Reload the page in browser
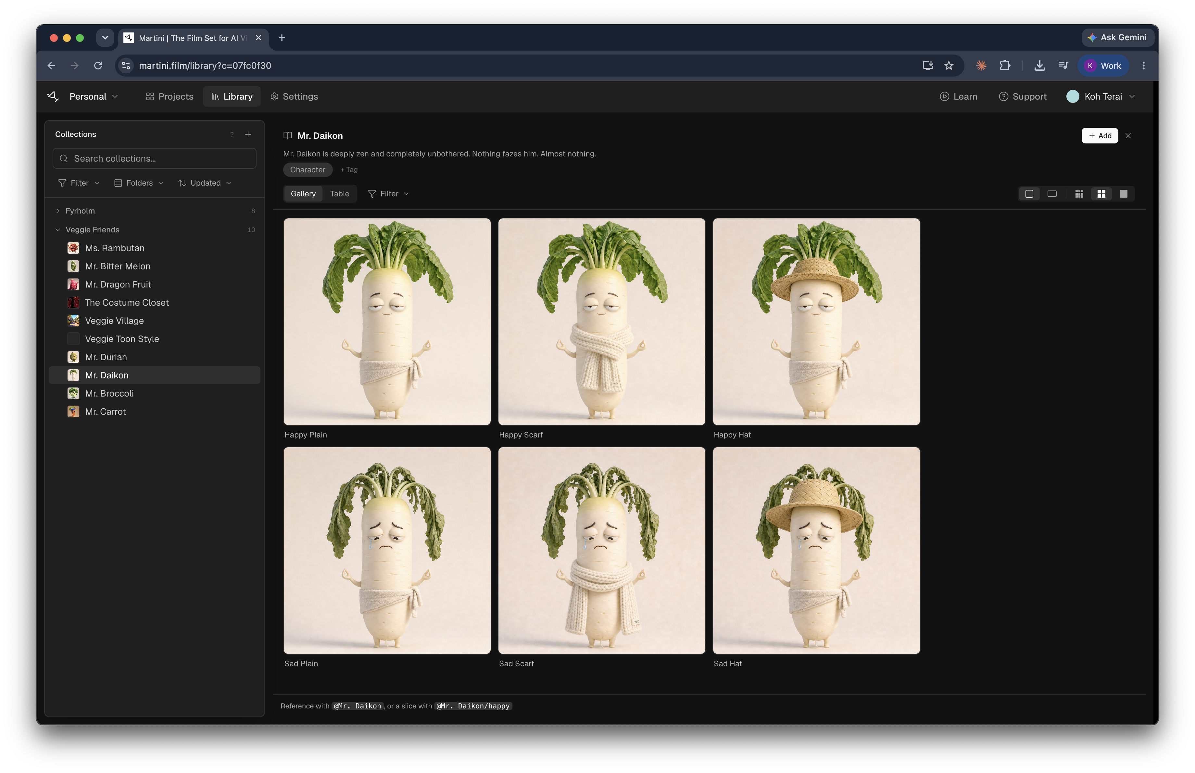1195x773 pixels. point(98,66)
